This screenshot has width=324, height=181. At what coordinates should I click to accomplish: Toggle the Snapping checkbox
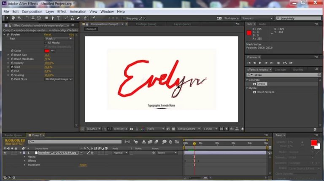124,18
